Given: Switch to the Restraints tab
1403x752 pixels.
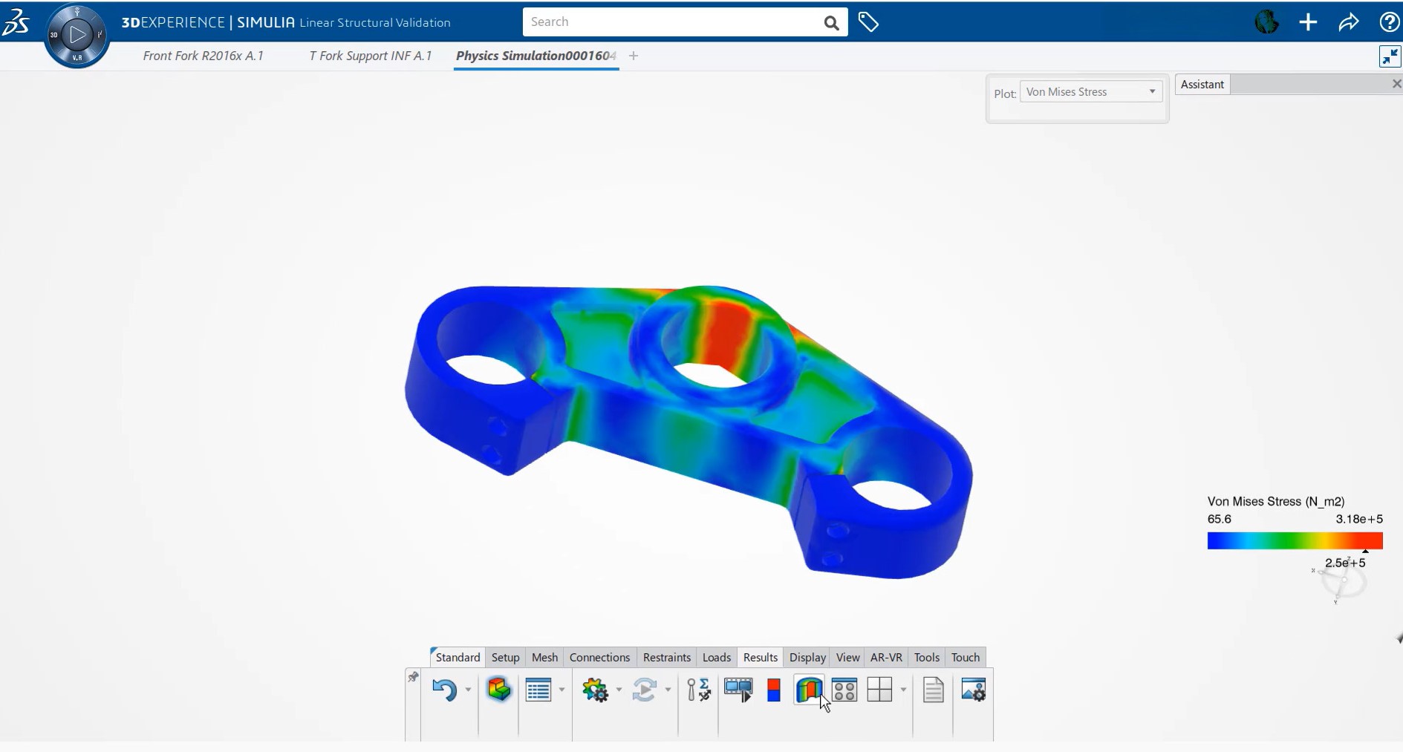Looking at the screenshot, I should click(x=667, y=657).
